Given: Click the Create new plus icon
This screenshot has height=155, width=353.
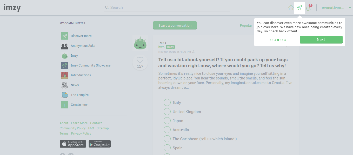Looking at the screenshot, I should point(65,105).
